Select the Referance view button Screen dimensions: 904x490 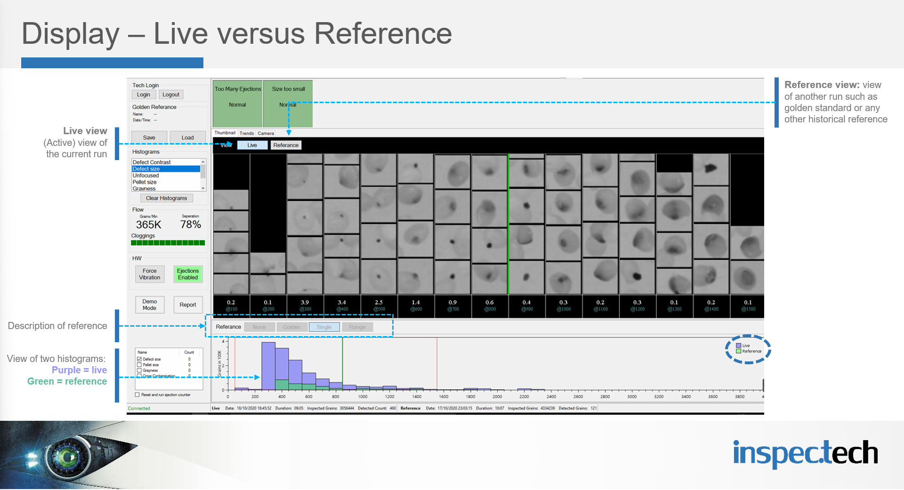coord(286,145)
